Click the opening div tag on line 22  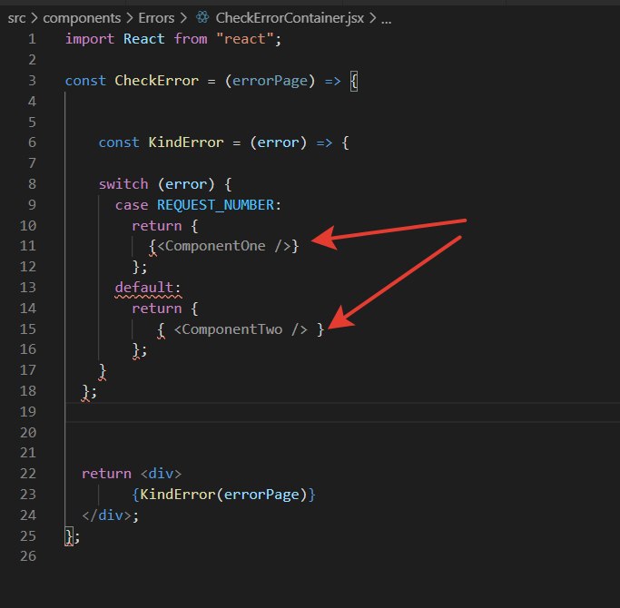click(x=161, y=474)
